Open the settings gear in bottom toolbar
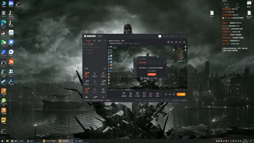 (174, 94)
